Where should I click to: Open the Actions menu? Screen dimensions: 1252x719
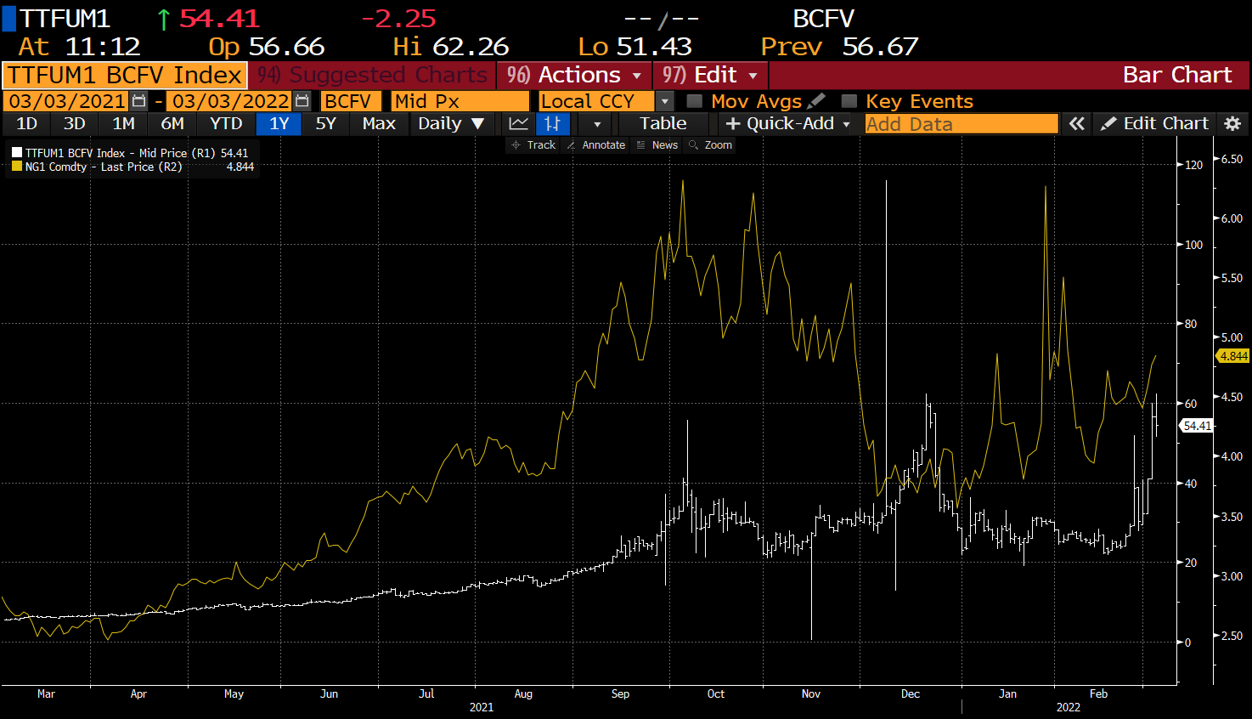574,75
